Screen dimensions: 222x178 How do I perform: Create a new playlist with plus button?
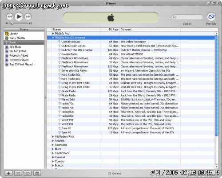click(x=8, y=173)
